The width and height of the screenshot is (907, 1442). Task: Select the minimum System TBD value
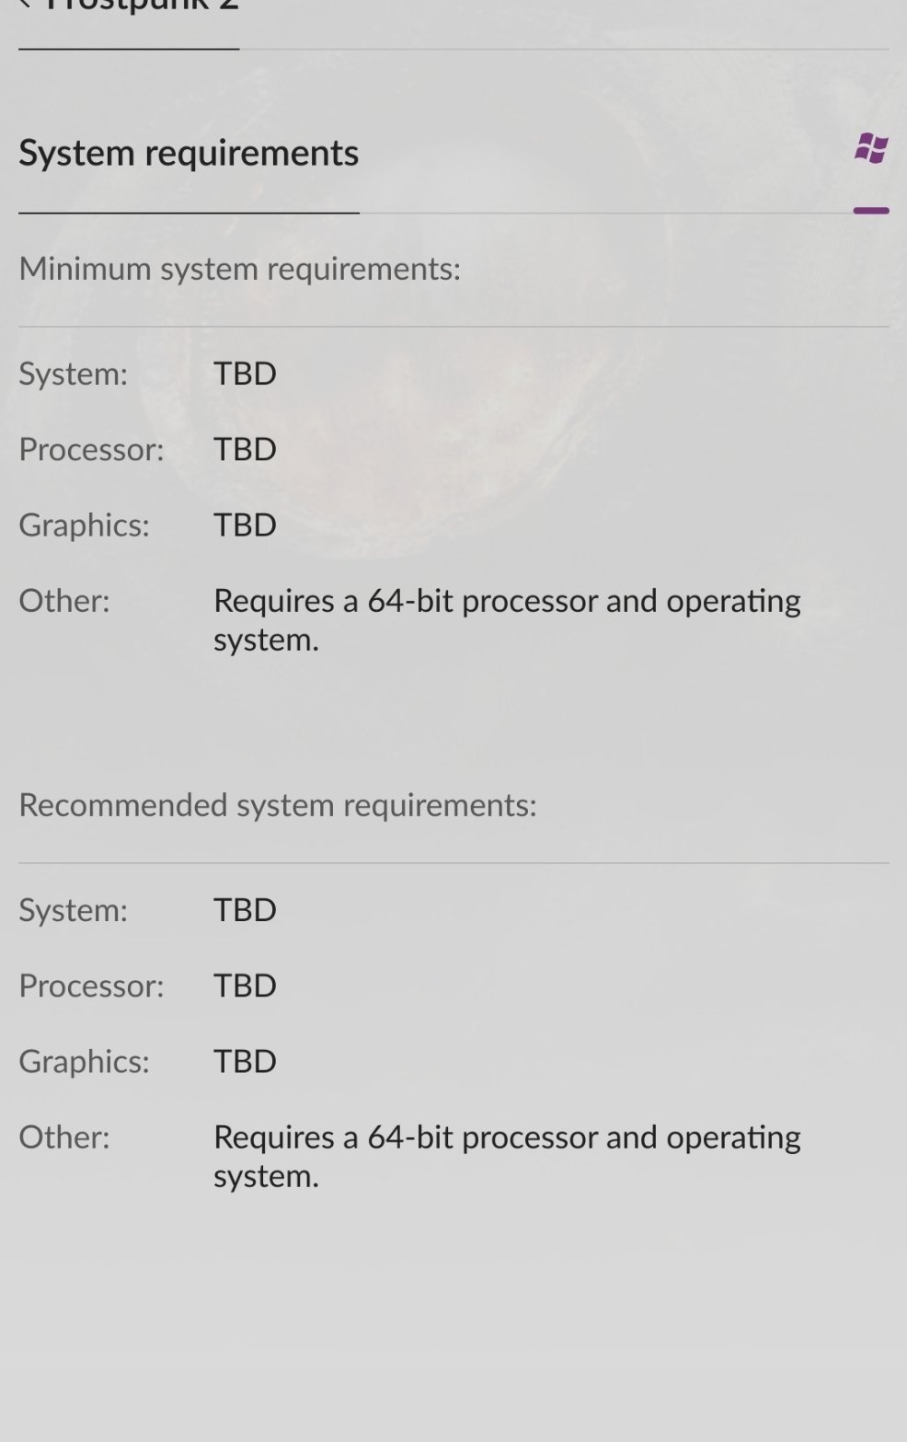tap(245, 374)
